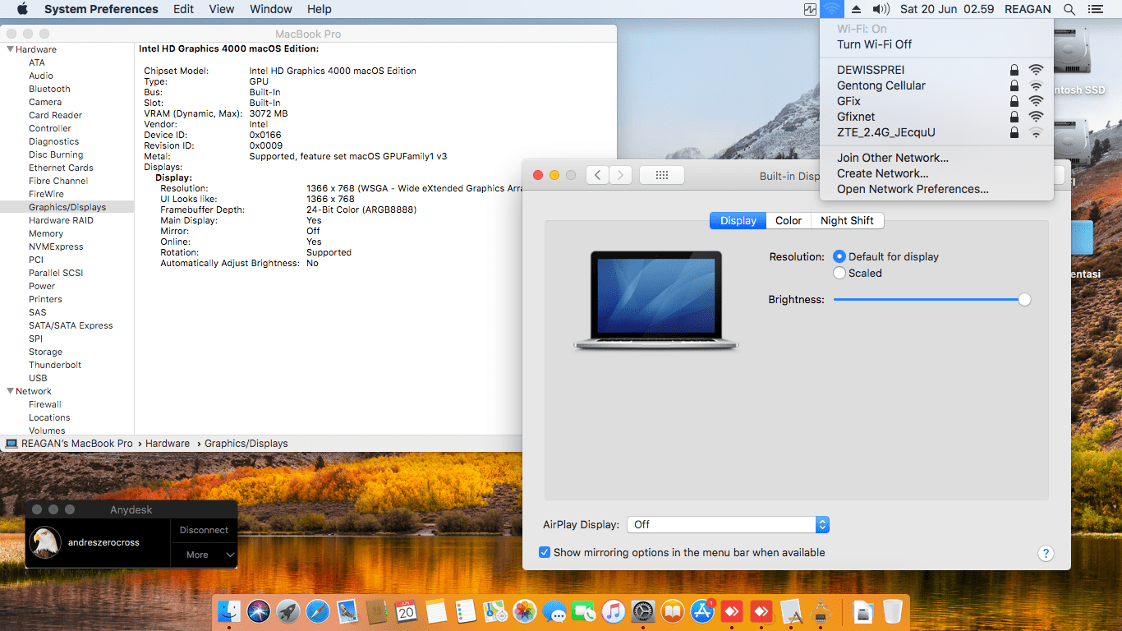This screenshot has height=631, width=1122.
Task: Click the Brightness slider handle
Action: pos(1024,300)
